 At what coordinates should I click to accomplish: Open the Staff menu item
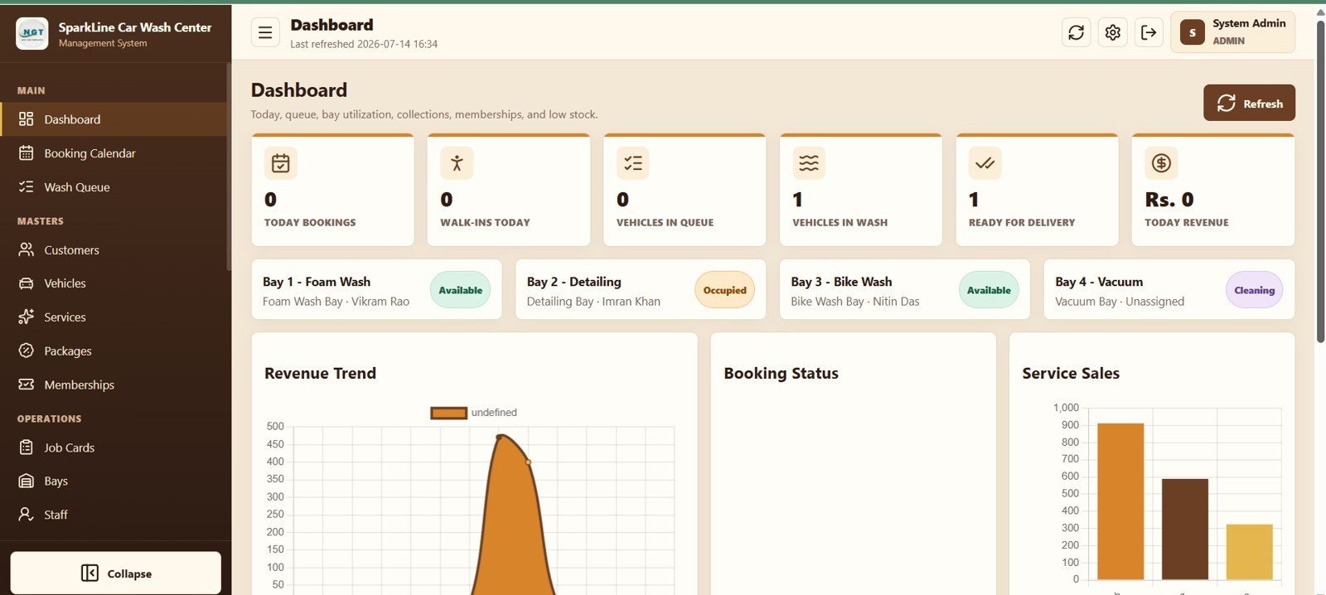point(114,515)
